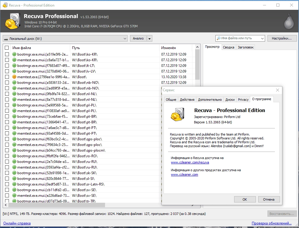Confirm with OK in Сервис dialog
The height and width of the screenshot is (228, 299).
245,199
